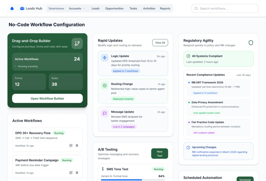This screenshot has width=266, height=181.
Task: Click the Upcoming Changes alert icon
Action: pos(188,148)
